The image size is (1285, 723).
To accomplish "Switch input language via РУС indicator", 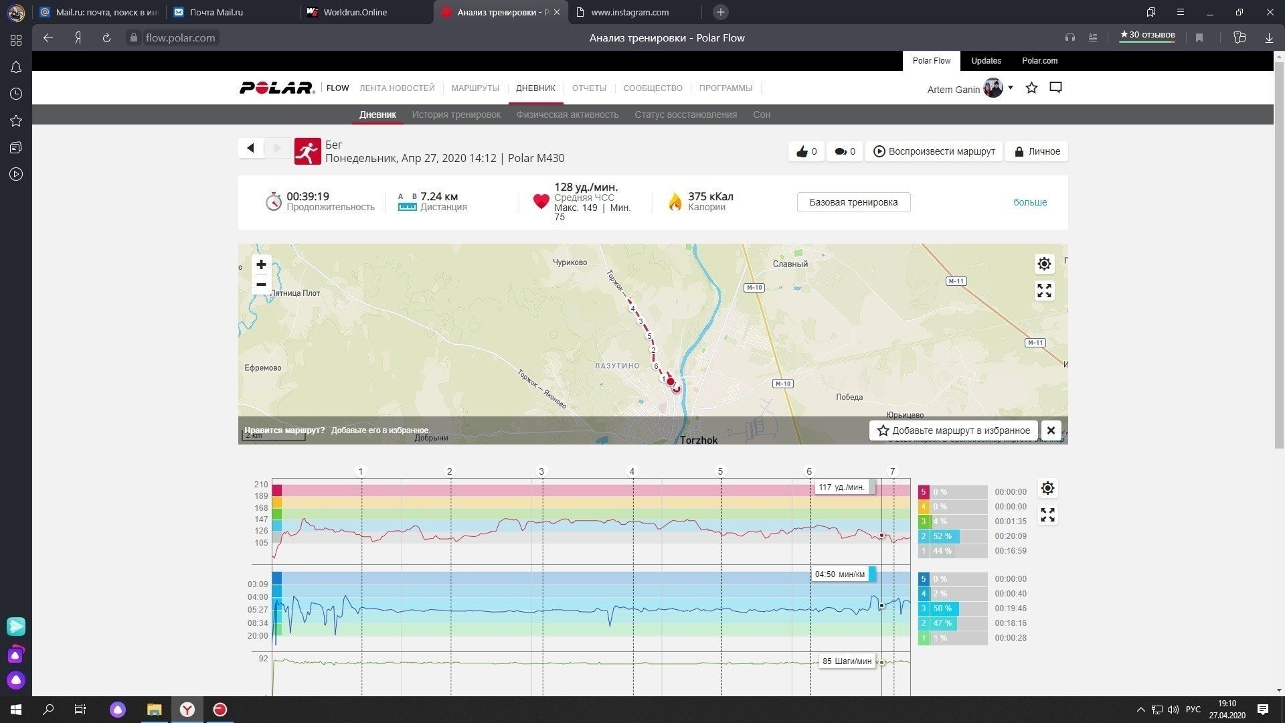I will 1193,710.
